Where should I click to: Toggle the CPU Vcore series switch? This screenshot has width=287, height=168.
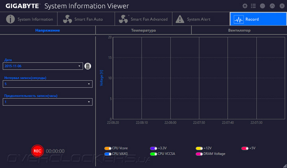(x=107, y=148)
